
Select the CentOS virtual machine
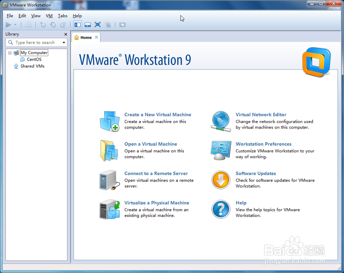pyautogui.click(x=34, y=59)
